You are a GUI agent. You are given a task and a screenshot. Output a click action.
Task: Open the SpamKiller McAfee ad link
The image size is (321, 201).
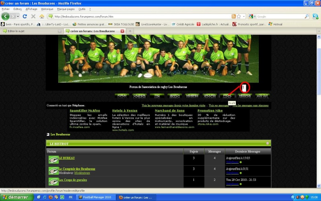[x=85, y=111]
